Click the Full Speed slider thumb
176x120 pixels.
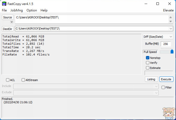172,51
